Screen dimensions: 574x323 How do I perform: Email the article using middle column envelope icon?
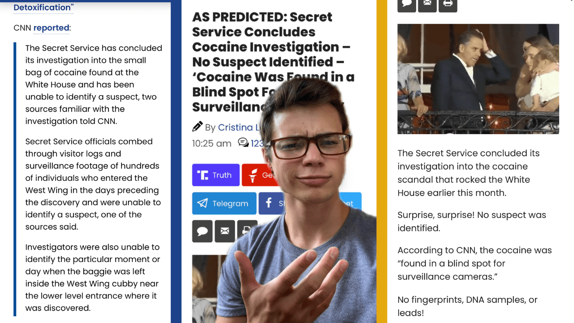(x=225, y=231)
